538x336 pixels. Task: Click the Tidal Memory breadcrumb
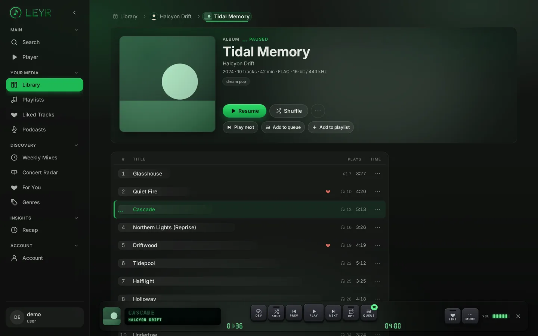[x=227, y=16]
